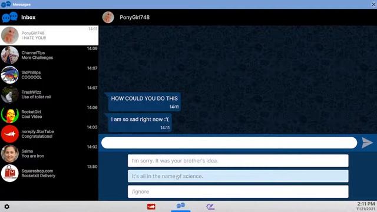Click PonyGirl748 avatar in chat header
The width and height of the screenshot is (377, 212).
coord(108,17)
